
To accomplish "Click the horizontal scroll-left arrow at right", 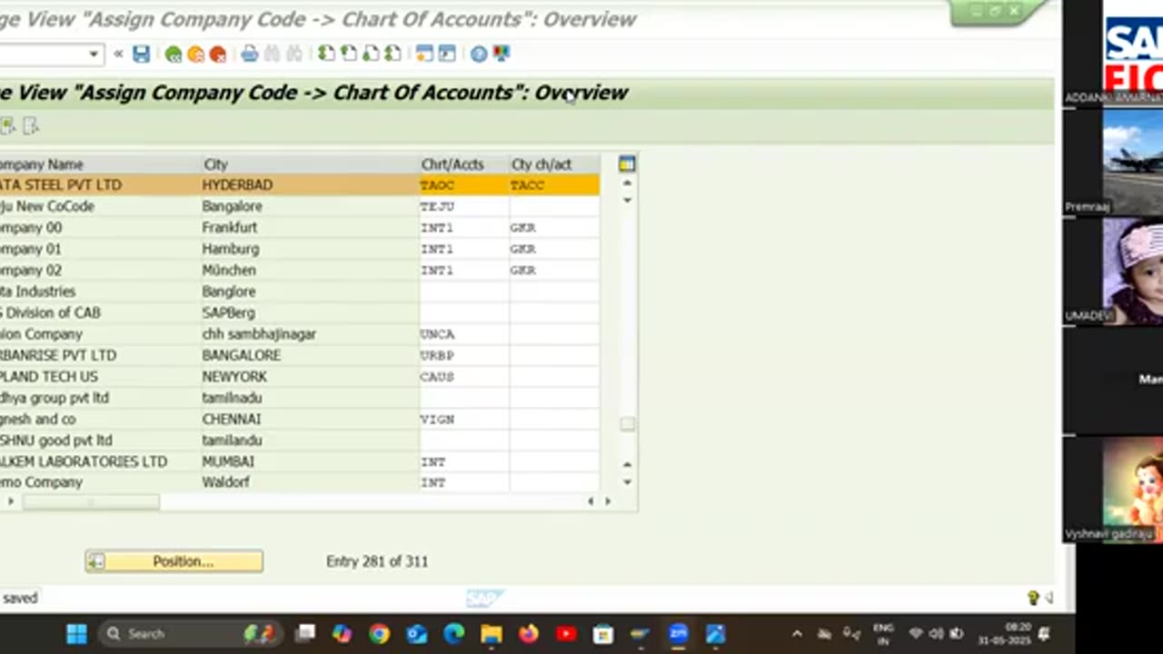I will click(x=591, y=501).
